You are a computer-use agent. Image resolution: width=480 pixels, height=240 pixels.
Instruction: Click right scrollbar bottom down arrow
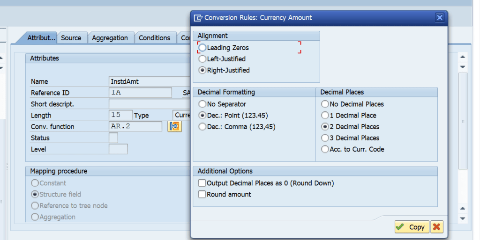463,218
